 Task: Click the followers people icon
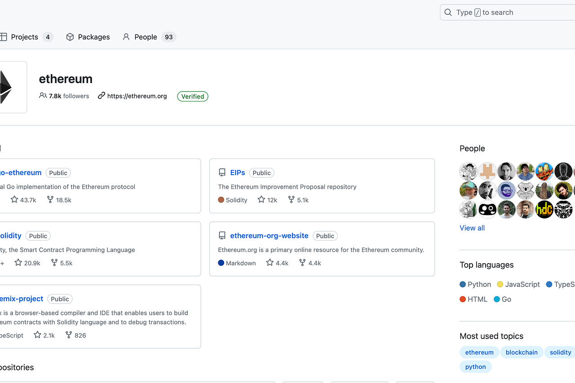pyautogui.click(x=43, y=96)
